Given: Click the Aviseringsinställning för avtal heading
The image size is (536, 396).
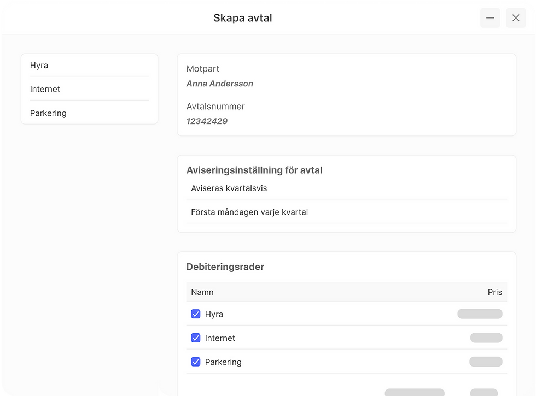Looking at the screenshot, I should pyautogui.click(x=254, y=170).
